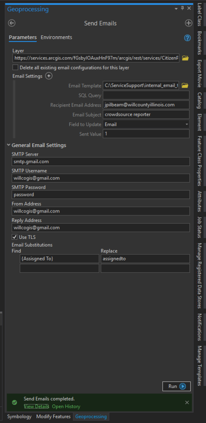Viewport: 206px width, 423px height.
Task: Click the Email Subject field
Action: click(146, 115)
